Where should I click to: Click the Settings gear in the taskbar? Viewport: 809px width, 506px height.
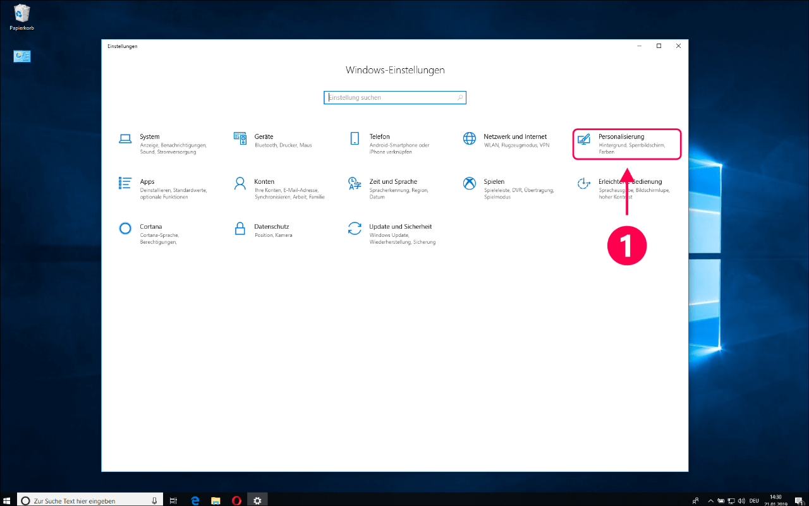[x=257, y=500]
